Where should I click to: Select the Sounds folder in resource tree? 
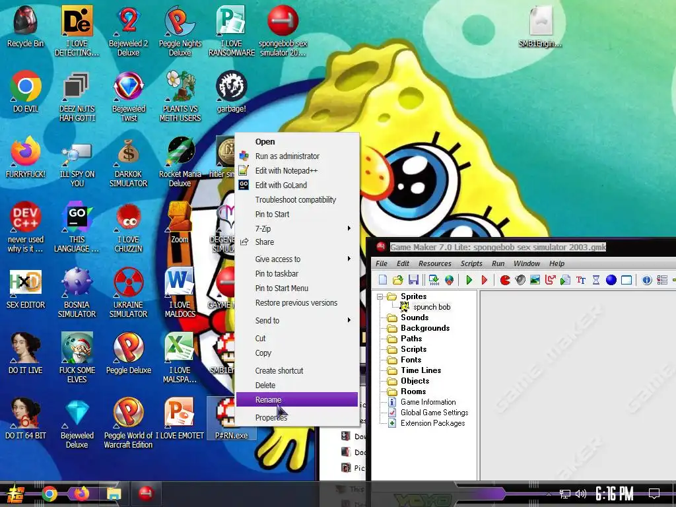[415, 318]
